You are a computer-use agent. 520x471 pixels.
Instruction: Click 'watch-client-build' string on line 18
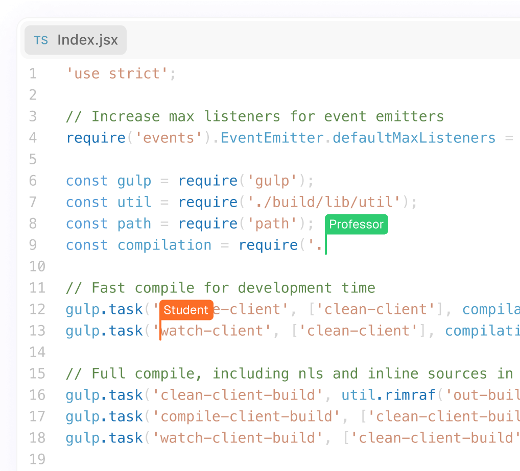click(x=237, y=438)
